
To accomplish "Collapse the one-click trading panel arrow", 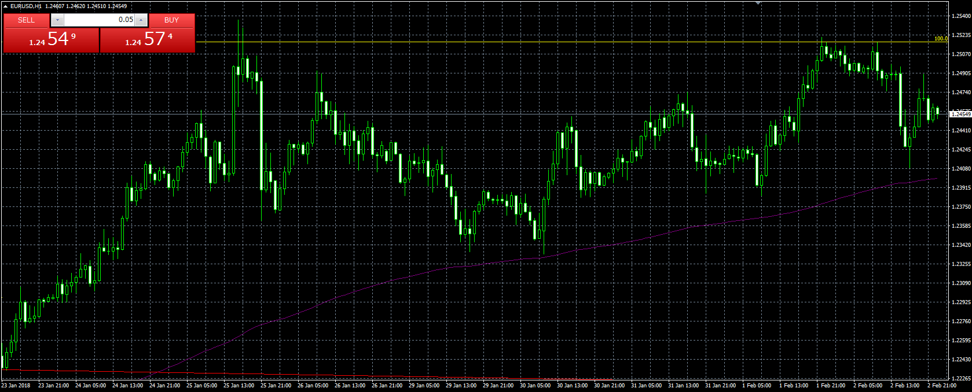I will click(5, 6).
